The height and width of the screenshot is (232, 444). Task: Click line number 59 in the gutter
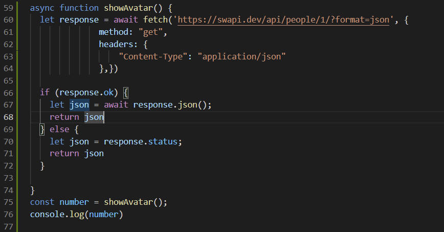(x=9, y=8)
